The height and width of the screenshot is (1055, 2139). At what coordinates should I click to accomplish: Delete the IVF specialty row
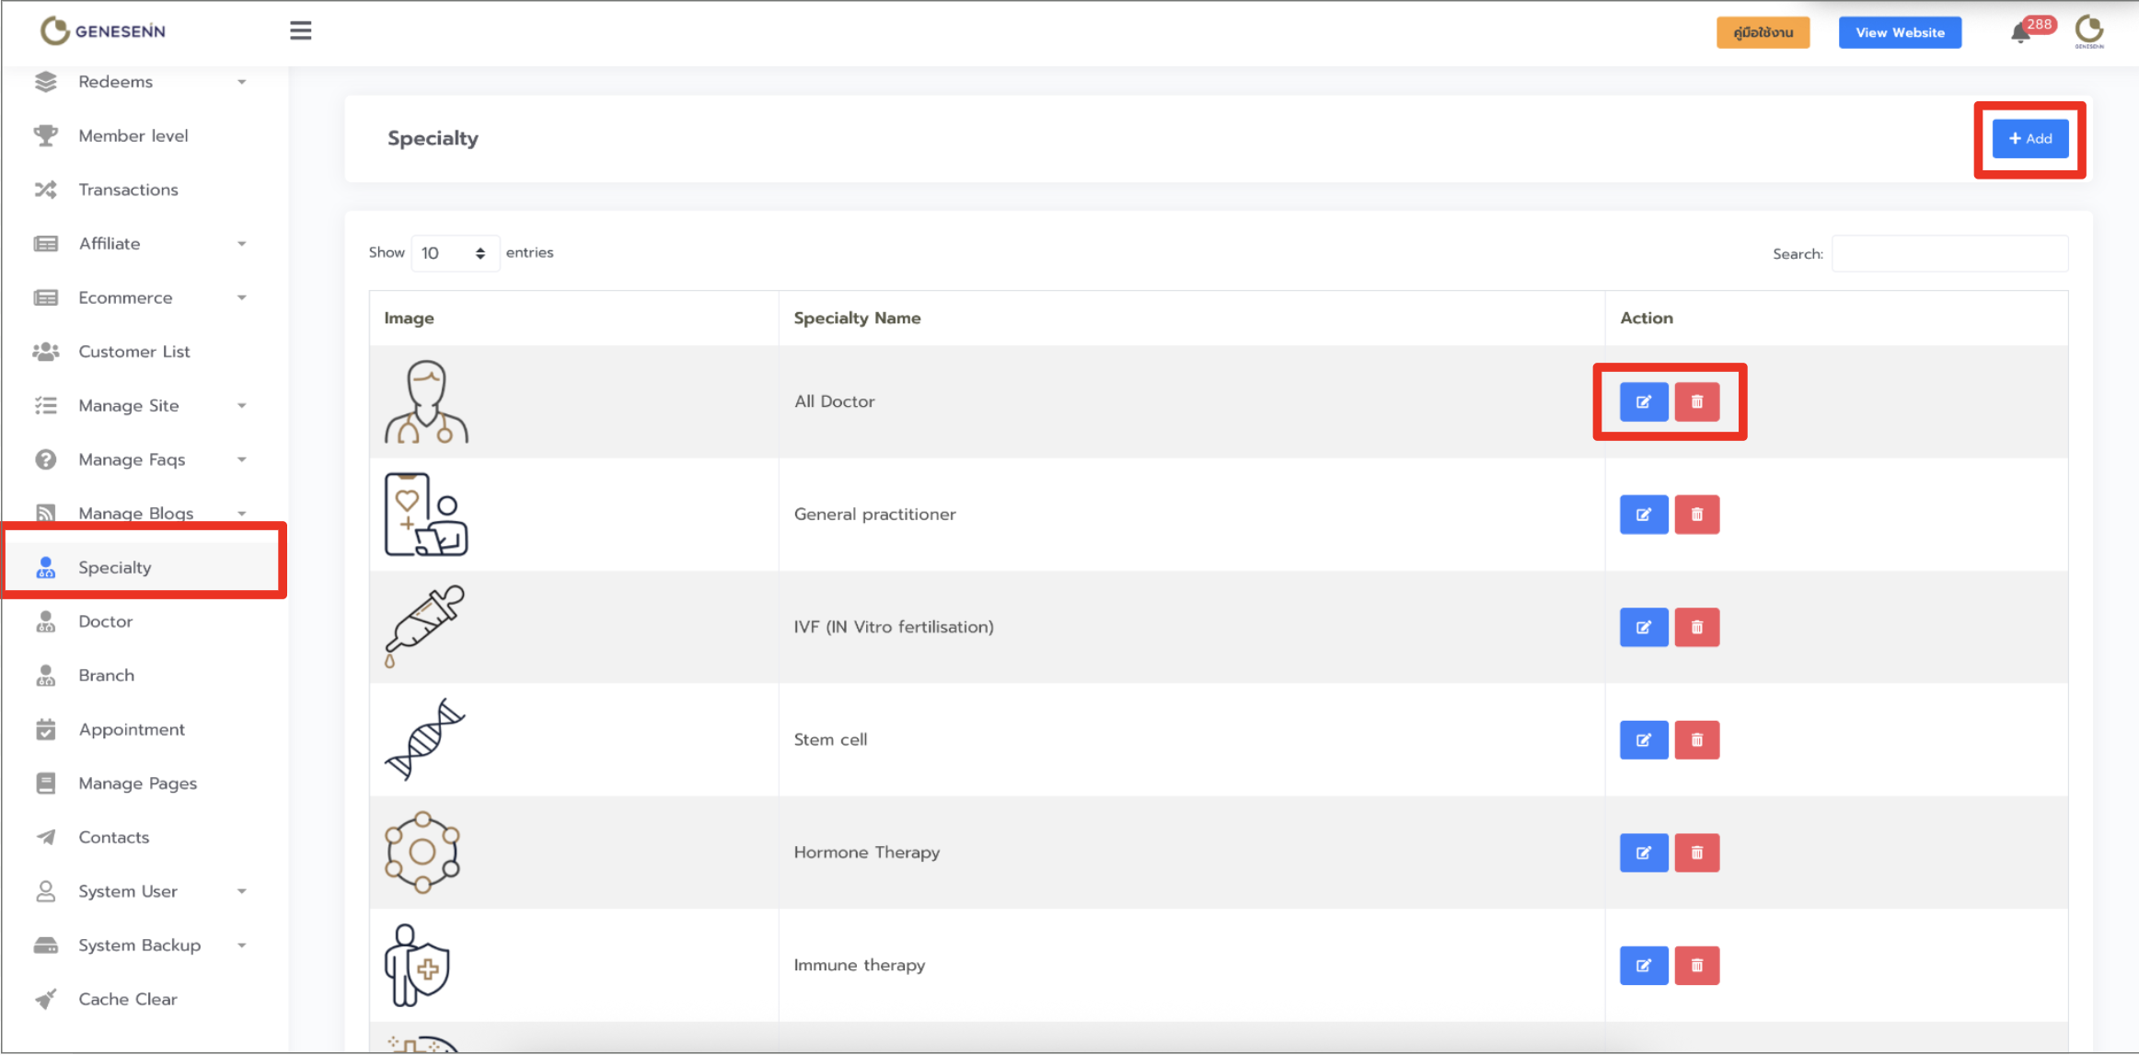click(x=1696, y=628)
